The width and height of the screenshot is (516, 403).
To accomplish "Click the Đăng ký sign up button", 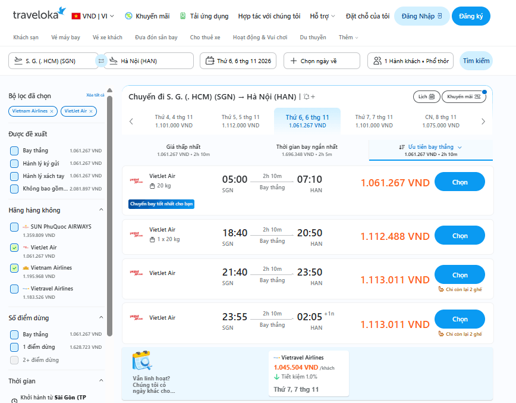I will coord(471,16).
